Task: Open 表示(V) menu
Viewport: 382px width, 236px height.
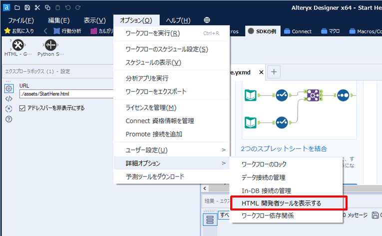Action: coord(95,20)
